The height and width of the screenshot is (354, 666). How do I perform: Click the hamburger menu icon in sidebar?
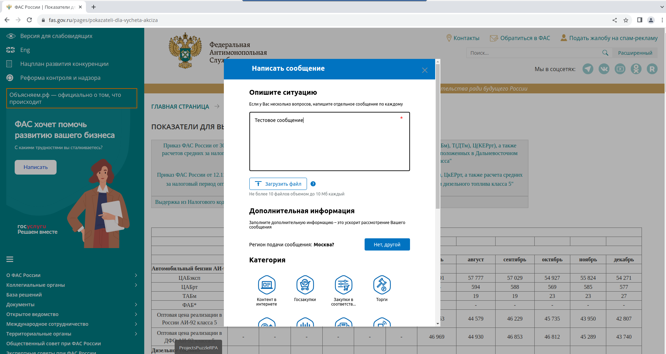10,259
